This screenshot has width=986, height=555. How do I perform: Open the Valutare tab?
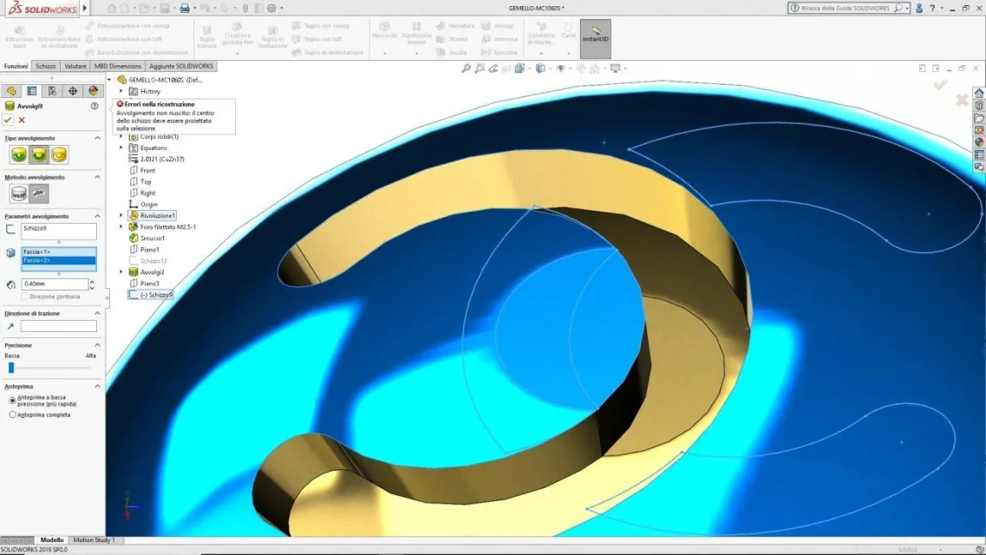(x=75, y=66)
